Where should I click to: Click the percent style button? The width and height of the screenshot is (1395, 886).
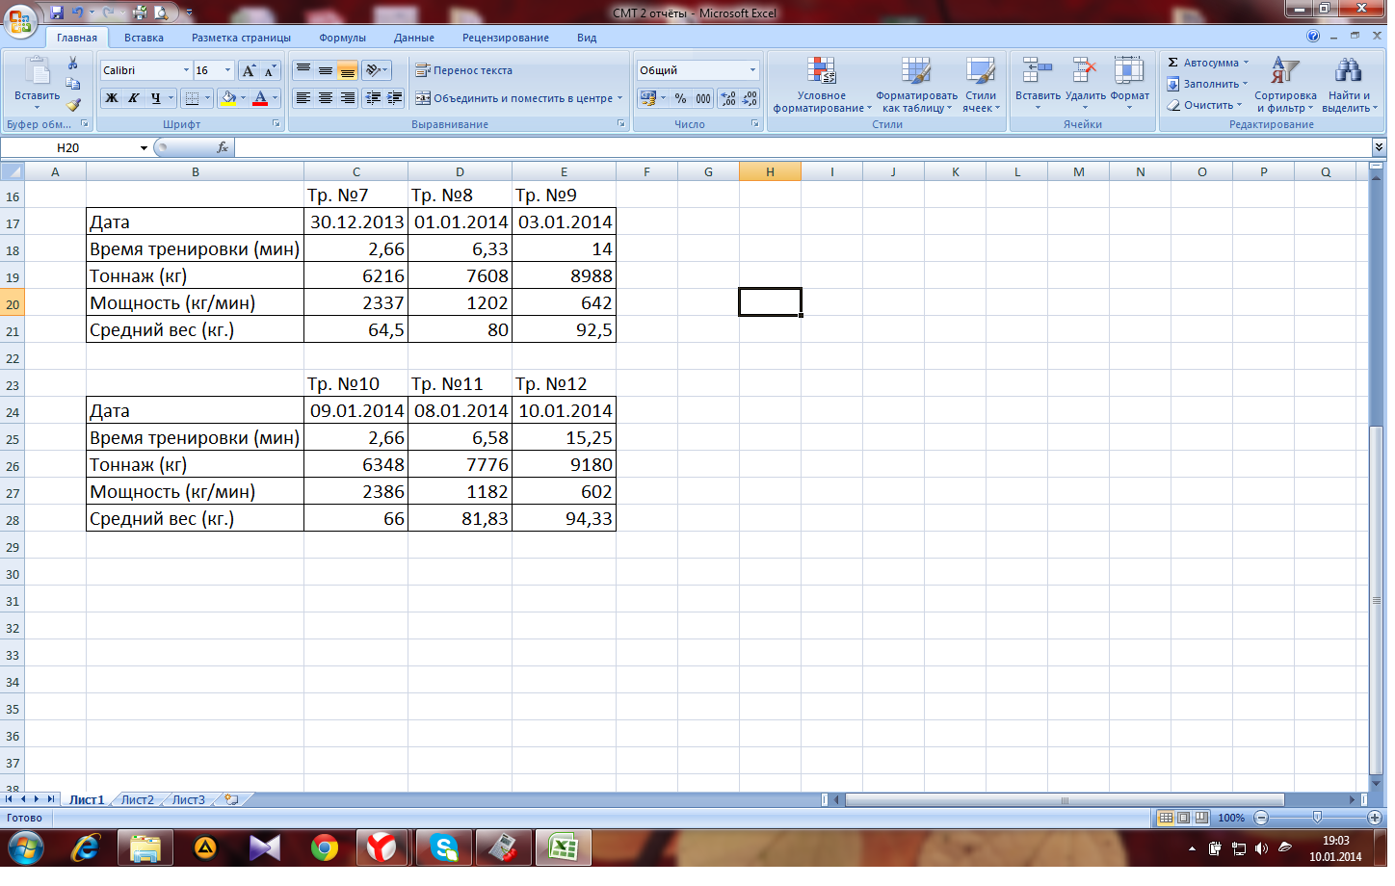[x=680, y=98]
